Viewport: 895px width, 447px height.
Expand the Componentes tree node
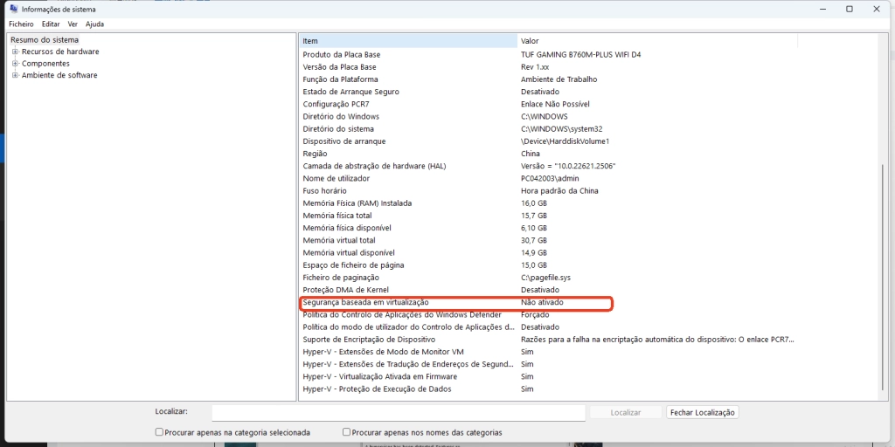pyautogui.click(x=15, y=64)
